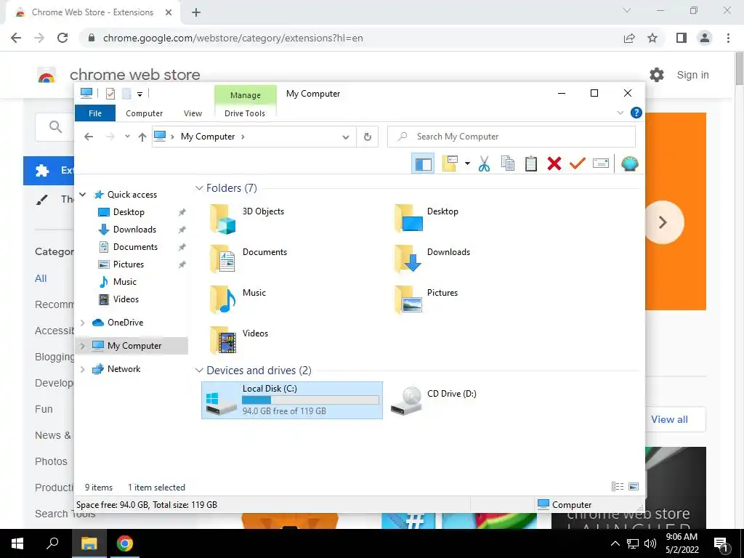Bookmark this page with star icon
Screen dimensions: 744x558
[x=652, y=38]
